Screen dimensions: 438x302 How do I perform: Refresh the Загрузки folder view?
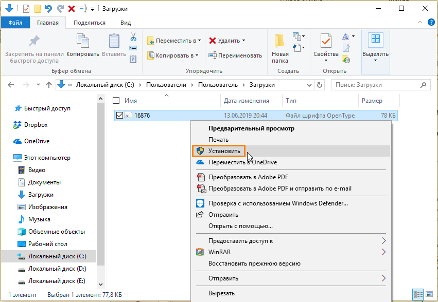tap(320, 85)
